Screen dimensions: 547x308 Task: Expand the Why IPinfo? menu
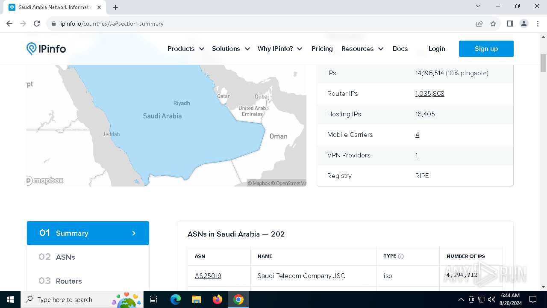(280, 49)
